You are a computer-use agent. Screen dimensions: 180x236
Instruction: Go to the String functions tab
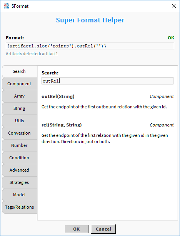(20, 108)
